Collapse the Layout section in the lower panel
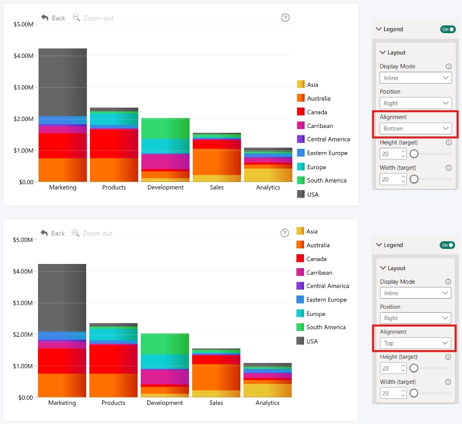Viewport: 462px width, 424px height. click(383, 268)
